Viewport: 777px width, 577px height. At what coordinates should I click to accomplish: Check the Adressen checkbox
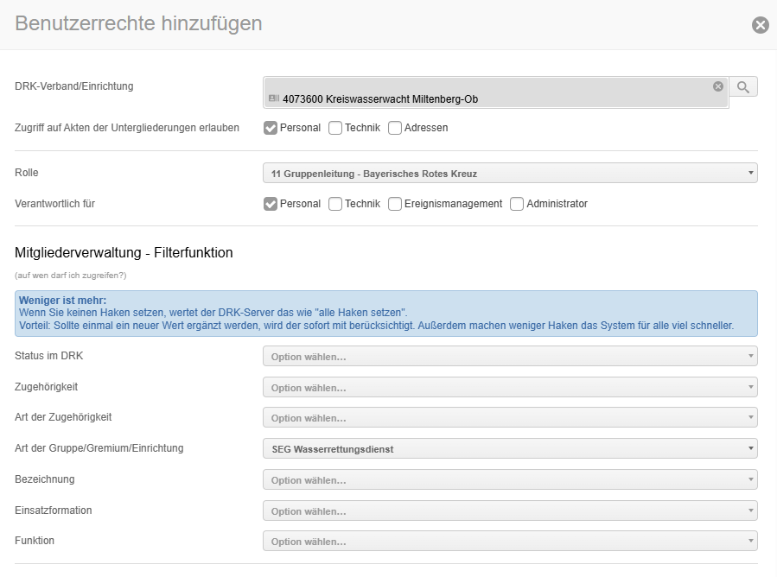(395, 128)
